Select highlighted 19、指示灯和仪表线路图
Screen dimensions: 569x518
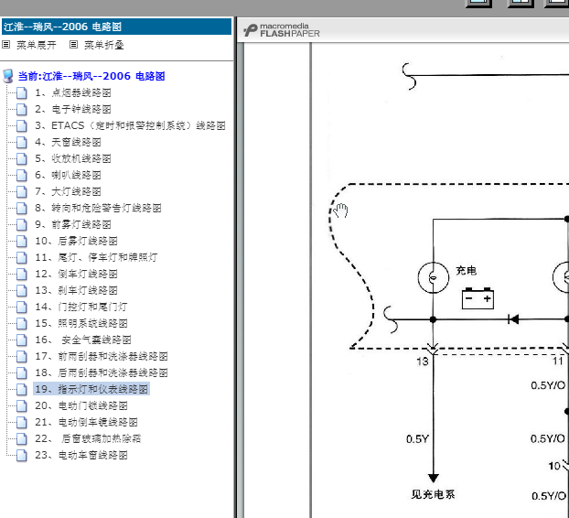91,389
